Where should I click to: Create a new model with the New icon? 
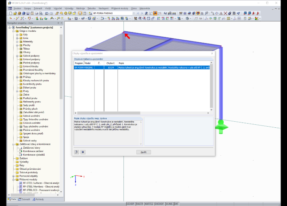(x=11, y=13)
